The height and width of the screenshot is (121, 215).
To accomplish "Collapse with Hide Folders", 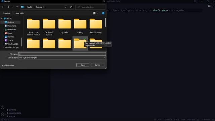I will click(8, 66).
